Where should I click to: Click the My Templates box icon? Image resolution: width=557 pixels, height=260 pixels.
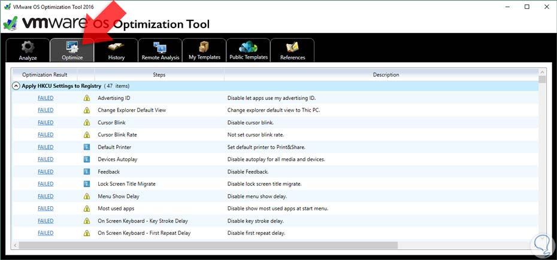click(x=204, y=47)
